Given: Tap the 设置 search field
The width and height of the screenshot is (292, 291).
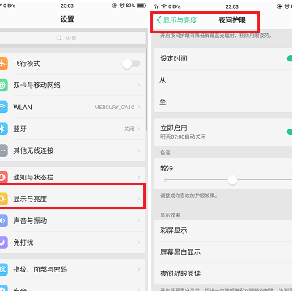Looking at the screenshot, I should [73, 38].
